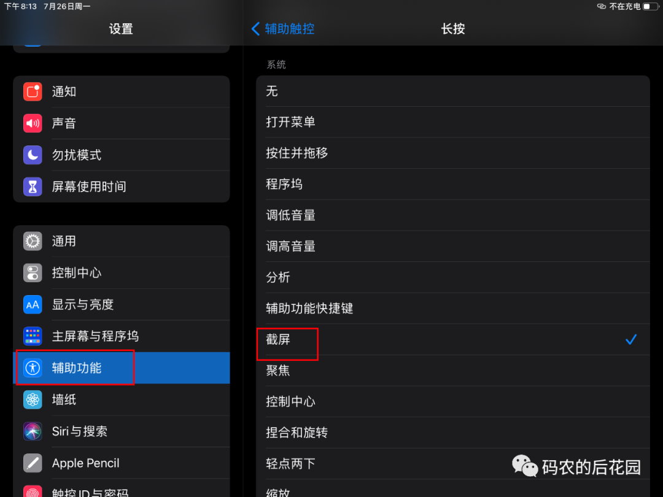Viewport: 663px width, 497px height.
Task: Open 勿扰模式 moon icon
Action: click(x=33, y=155)
